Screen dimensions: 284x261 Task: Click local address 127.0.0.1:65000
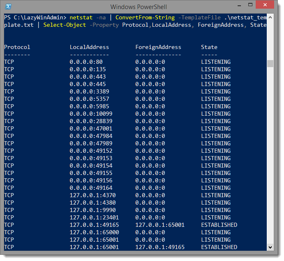(x=94, y=233)
